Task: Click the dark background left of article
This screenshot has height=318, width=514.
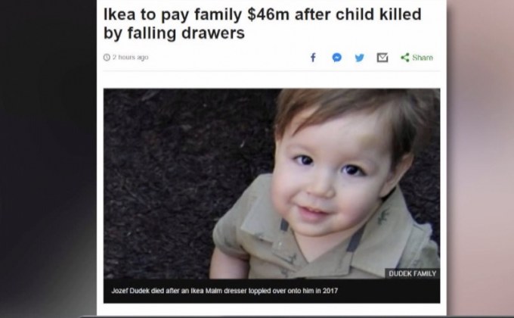Action: pos(48,157)
